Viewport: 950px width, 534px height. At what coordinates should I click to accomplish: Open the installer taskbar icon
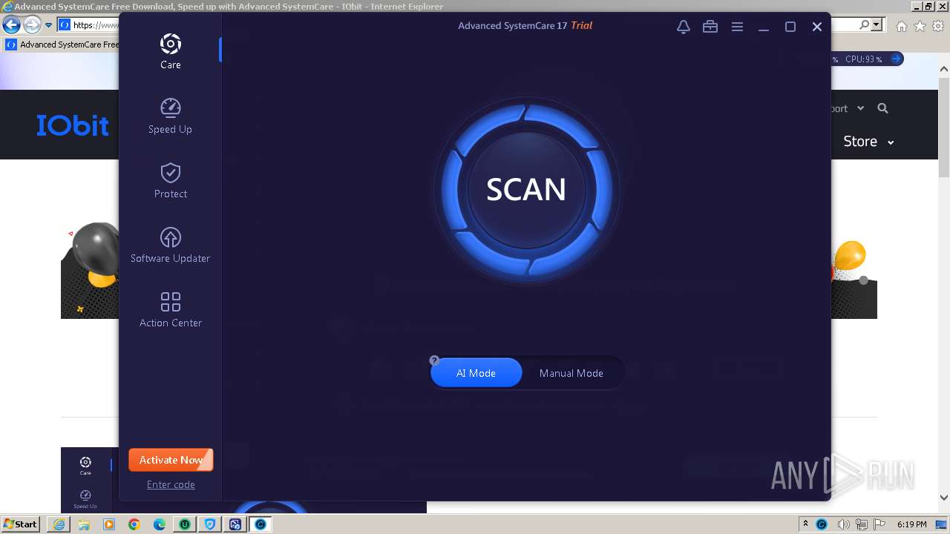[235, 524]
